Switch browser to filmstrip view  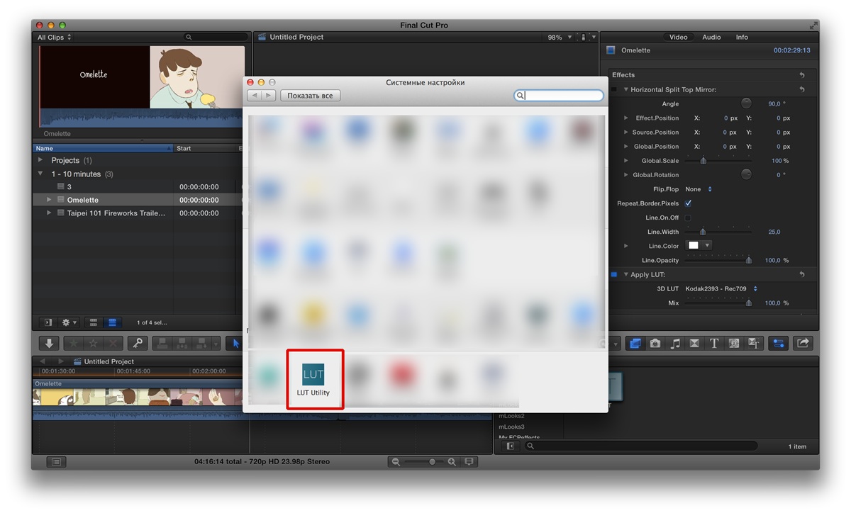[93, 322]
